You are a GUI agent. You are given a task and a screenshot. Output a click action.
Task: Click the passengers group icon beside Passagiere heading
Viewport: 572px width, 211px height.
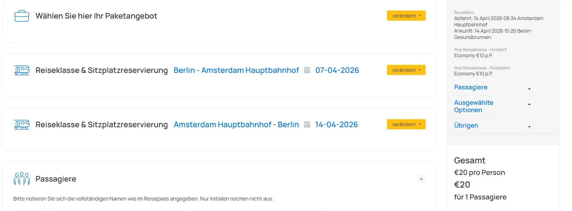(21, 179)
